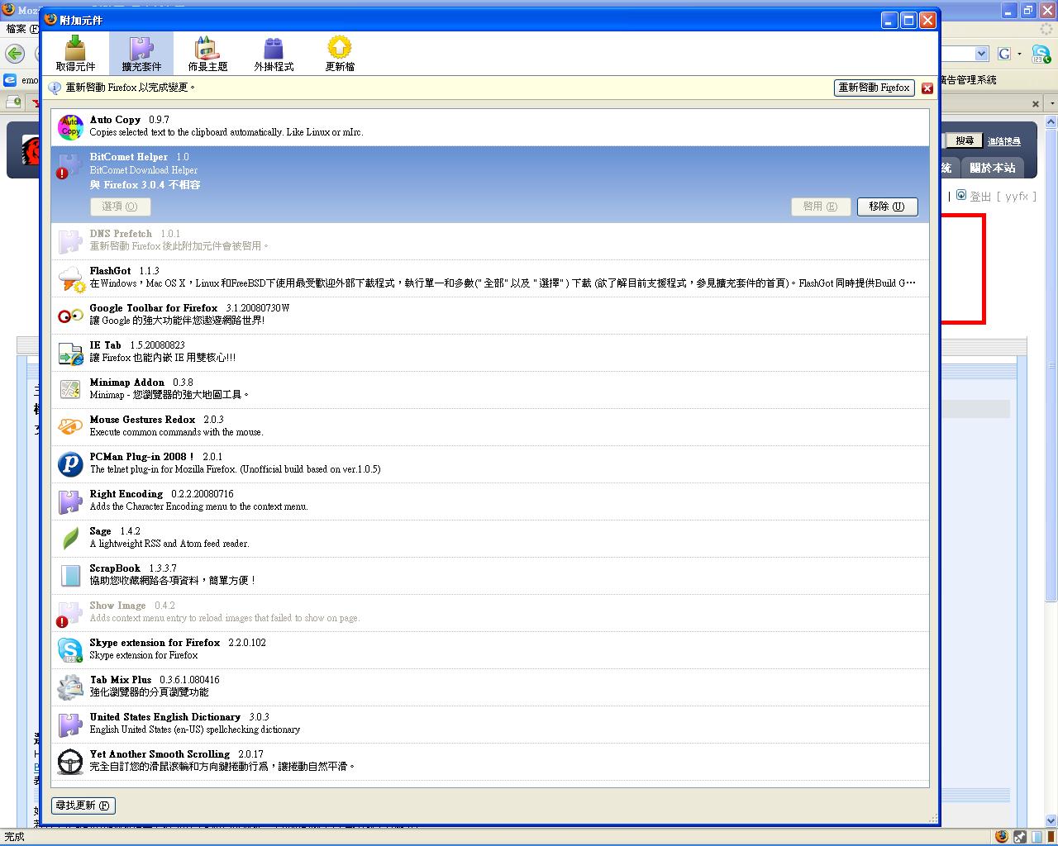The width and height of the screenshot is (1058, 846).
Task: Click the Firefox icon in the status bar
Action: [x=1002, y=837]
